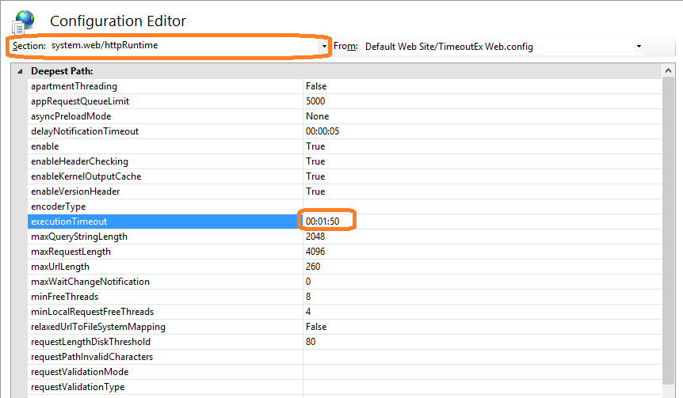
Task: Click the Section text field system.web/httpRuntime
Action: 182,46
